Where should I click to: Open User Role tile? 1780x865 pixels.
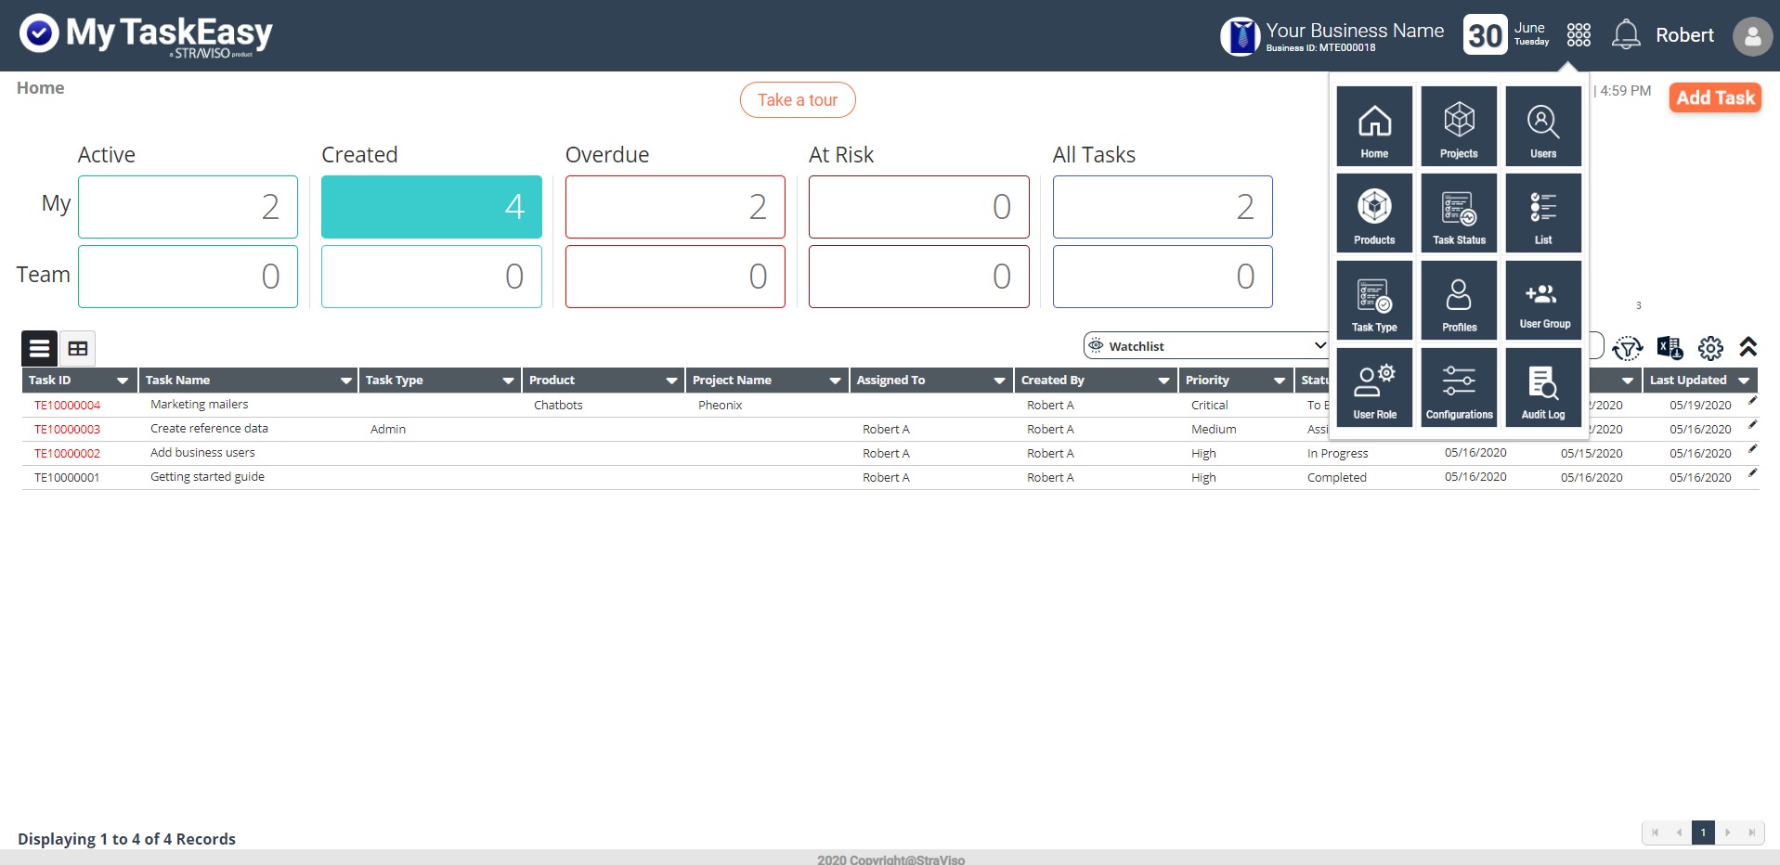point(1374,387)
